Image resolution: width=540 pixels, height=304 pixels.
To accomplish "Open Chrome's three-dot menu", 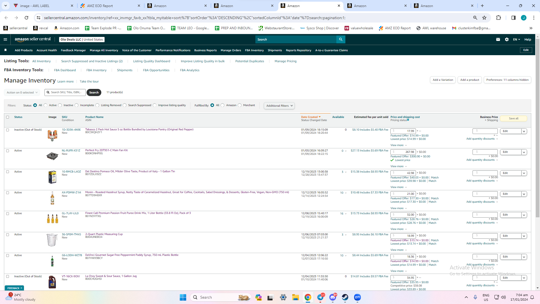I will click(x=534, y=18).
